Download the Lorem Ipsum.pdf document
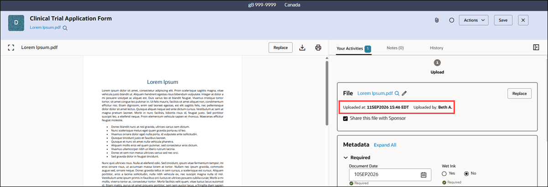The width and height of the screenshot is (548, 187). click(302, 47)
